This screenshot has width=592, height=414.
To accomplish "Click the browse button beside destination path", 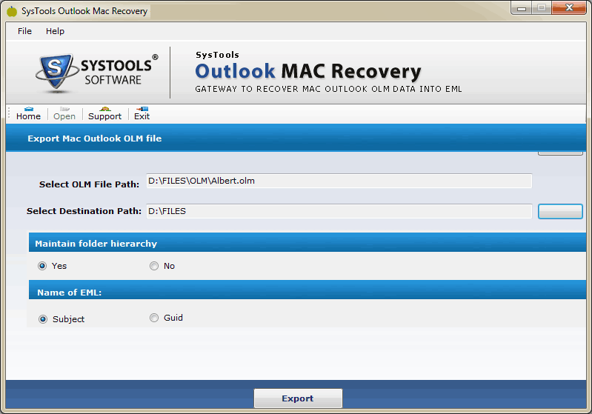I will coord(560,211).
